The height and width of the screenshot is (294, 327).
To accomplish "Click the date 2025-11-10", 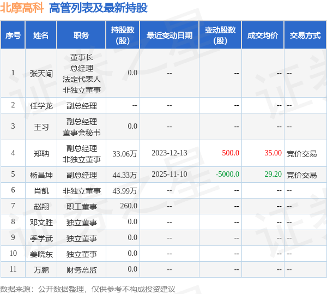I will click(x=169, y=174).
